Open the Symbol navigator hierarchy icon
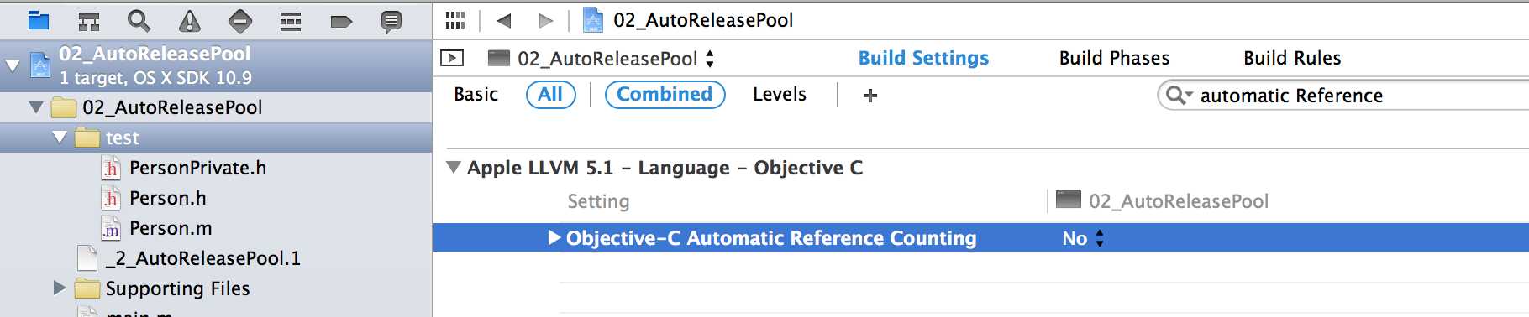The width and height of the screenshot is (1529, 317). (89, 20)
